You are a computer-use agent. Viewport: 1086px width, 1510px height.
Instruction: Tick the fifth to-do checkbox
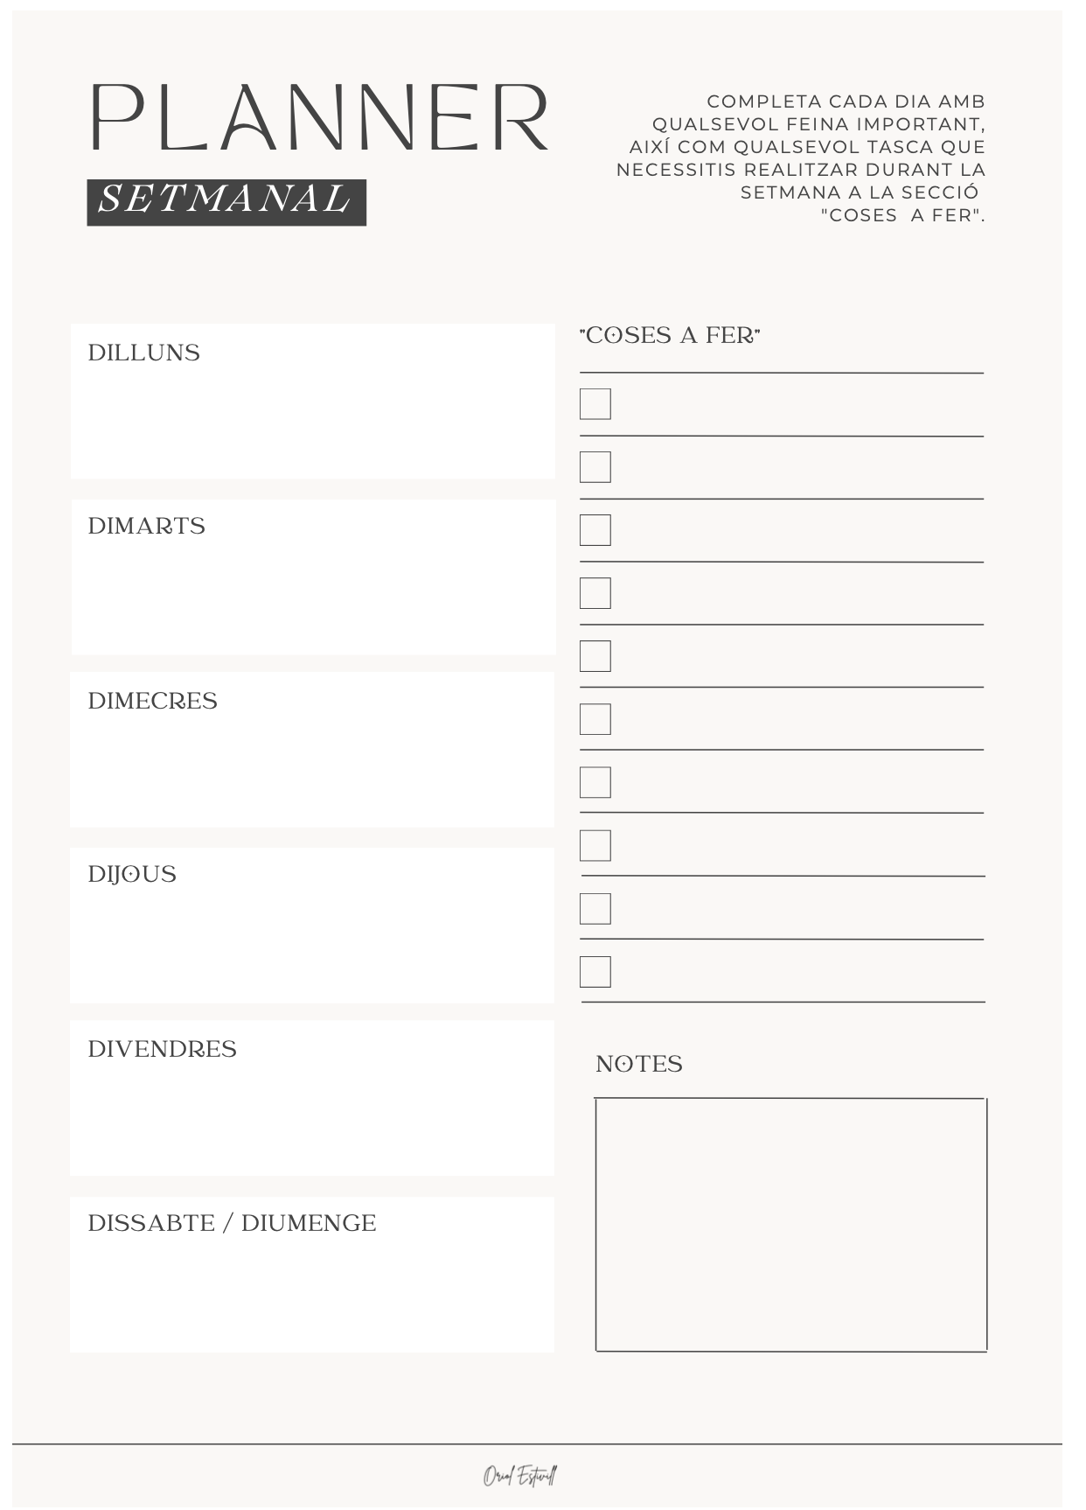click(x=595, y=656)
